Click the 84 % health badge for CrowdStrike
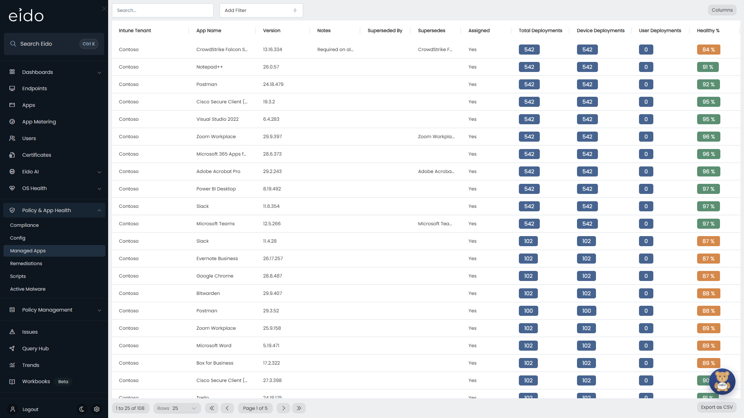The width and height of the screenshot is (744, 418). (x=708, y=50)
